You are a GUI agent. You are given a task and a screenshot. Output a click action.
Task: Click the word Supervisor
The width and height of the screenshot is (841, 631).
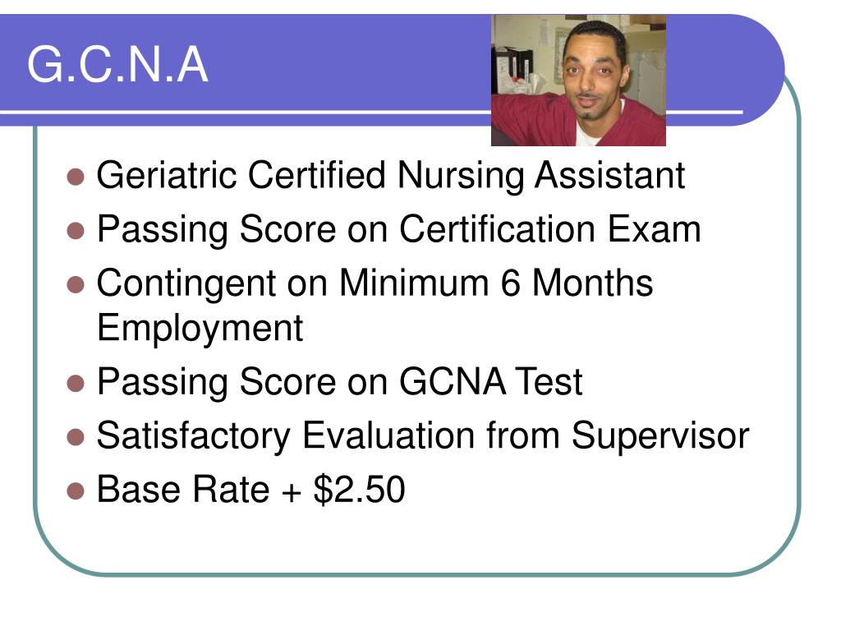[660, 436]
